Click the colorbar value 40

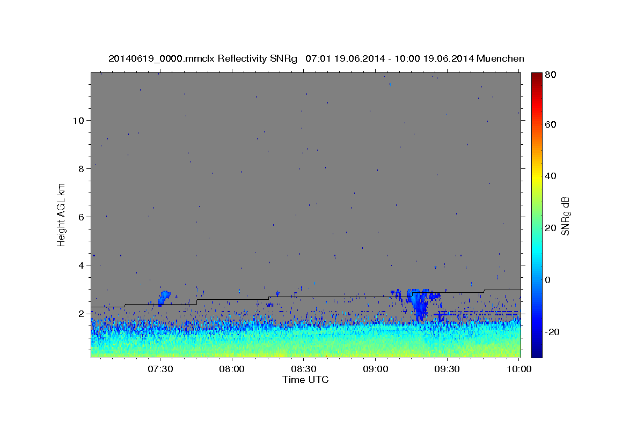[550, 176]
